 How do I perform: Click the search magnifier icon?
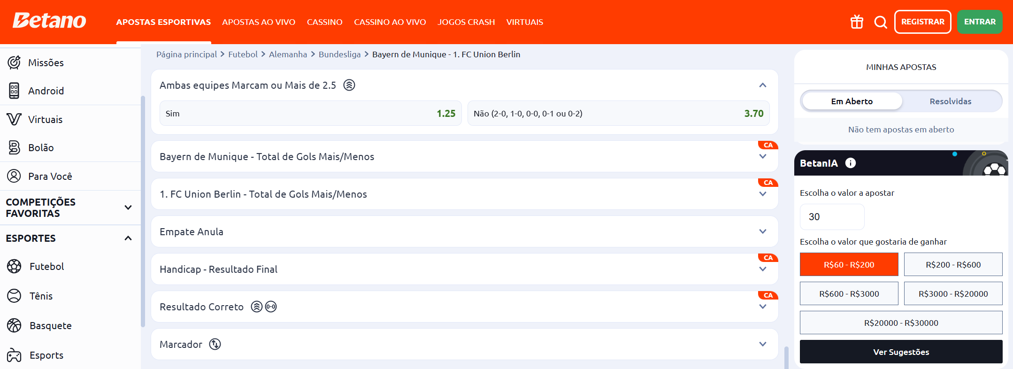click(x=881, y=22)
